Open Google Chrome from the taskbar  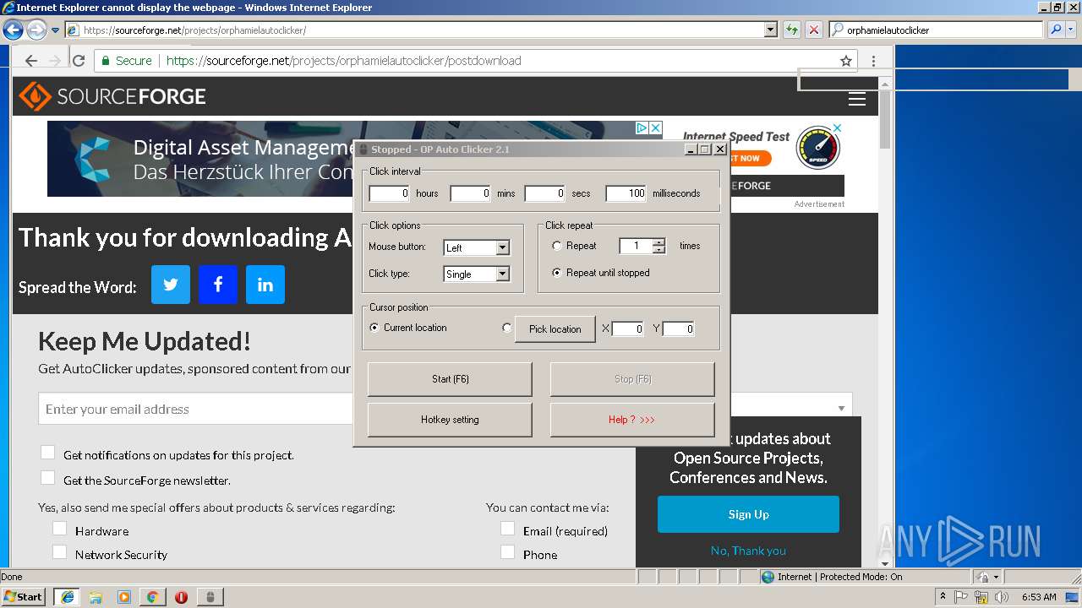point(152,597)
